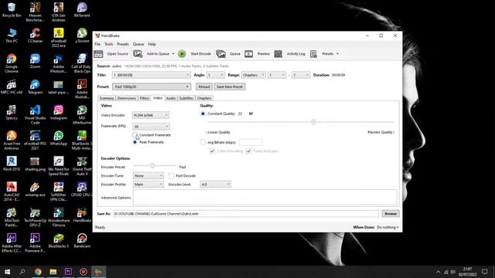This screenshot has width=495, height=278.
Task: Click Windows Start button
Action: (7, 272)
